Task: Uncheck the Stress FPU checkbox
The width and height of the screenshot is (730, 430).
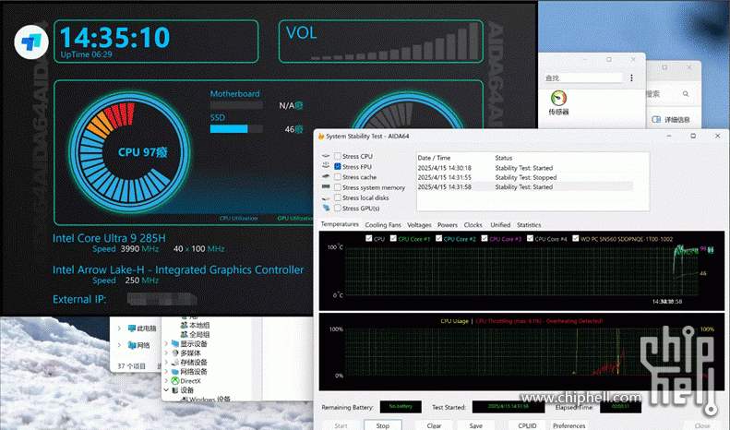Action: click(338, 166)
